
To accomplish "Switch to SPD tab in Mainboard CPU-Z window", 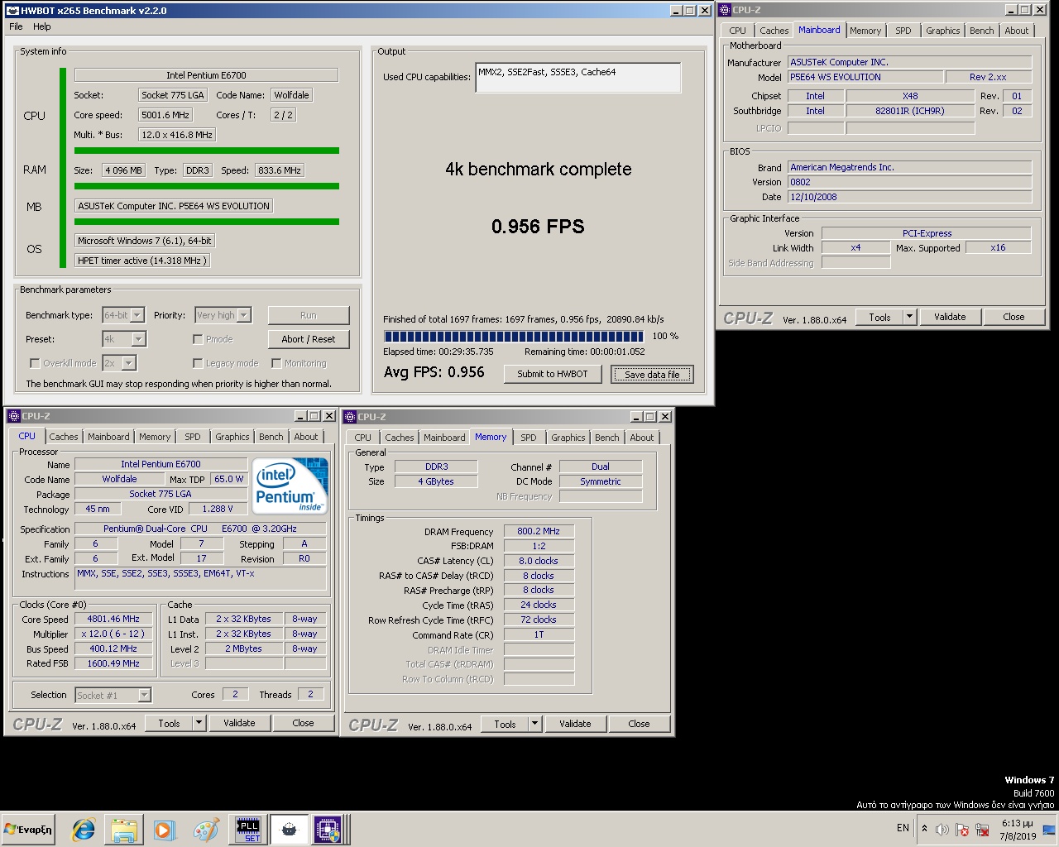I will [903, 31].
